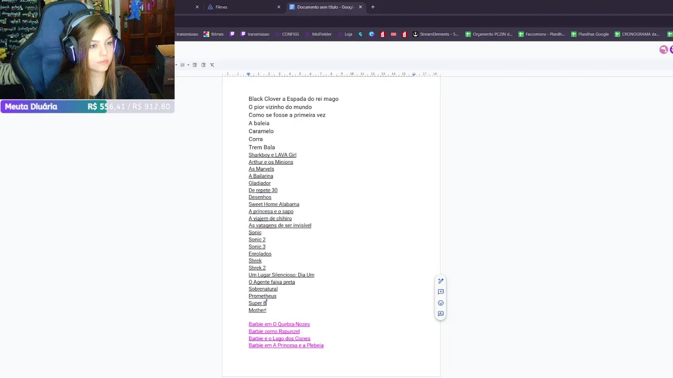
Task: Click the text A baleia
Action: (259, 123)
